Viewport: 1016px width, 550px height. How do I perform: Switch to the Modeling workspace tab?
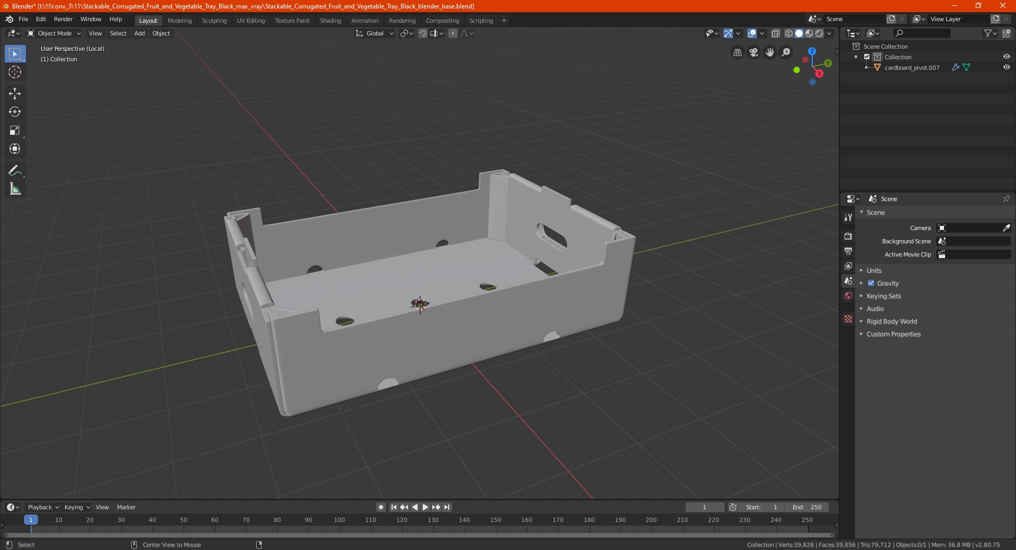tap(179, 21)
